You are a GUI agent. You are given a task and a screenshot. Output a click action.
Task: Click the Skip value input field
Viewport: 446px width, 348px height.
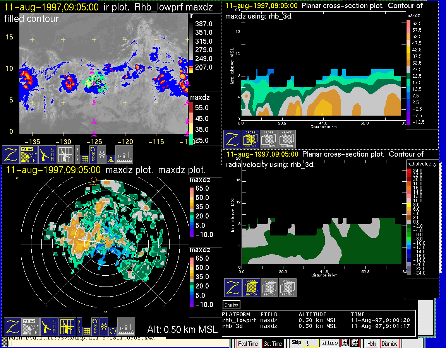pos(311,343)
